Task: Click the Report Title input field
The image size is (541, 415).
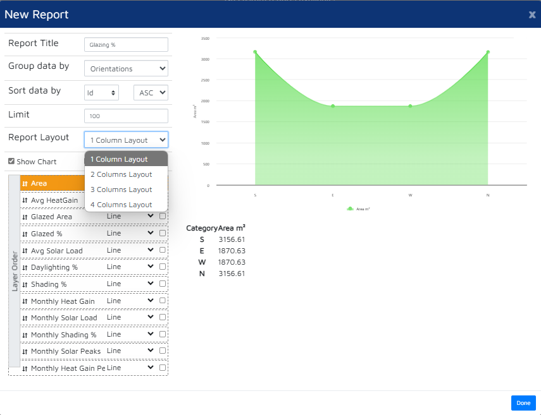Action: [126, 45]
